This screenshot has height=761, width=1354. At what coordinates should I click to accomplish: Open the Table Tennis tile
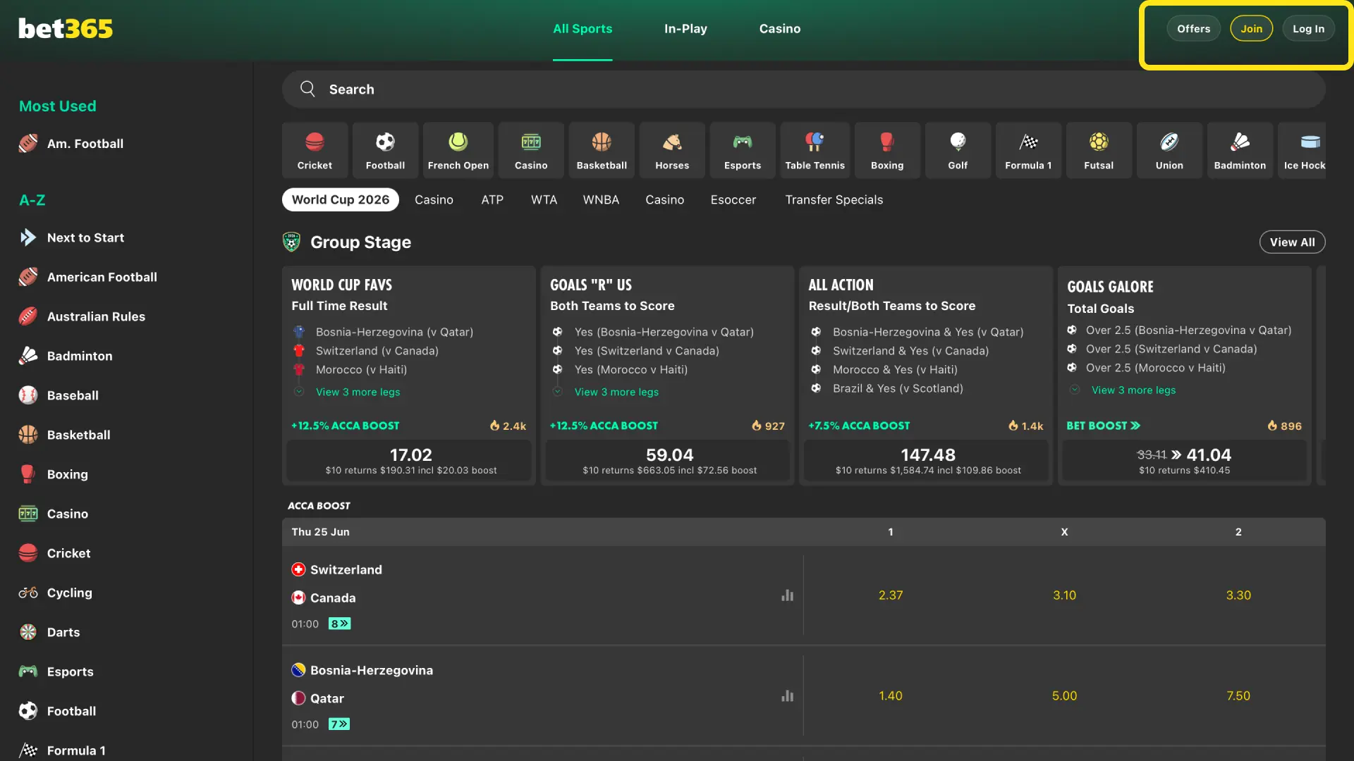click(815, 150)
